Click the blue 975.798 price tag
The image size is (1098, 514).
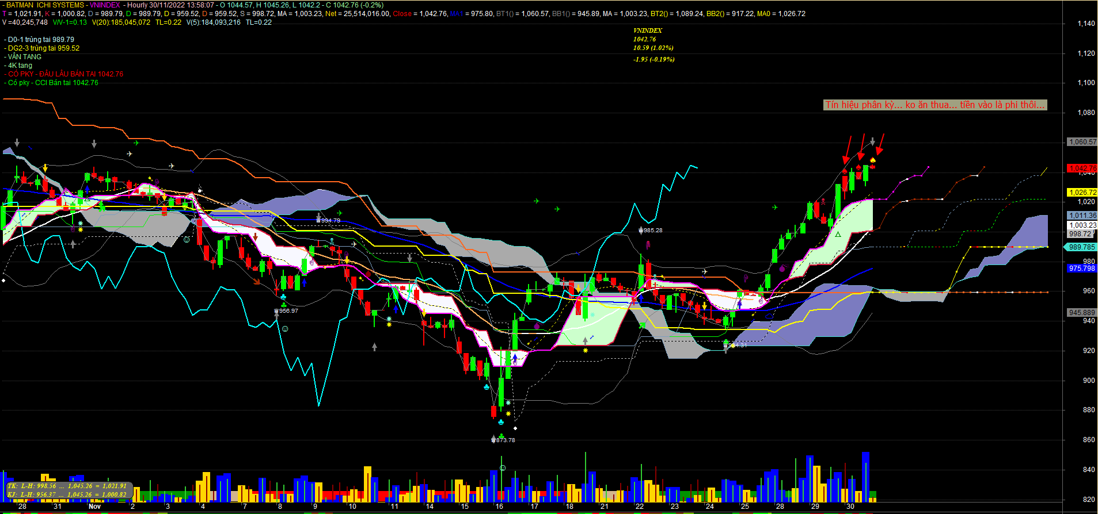coord(1082,268)
